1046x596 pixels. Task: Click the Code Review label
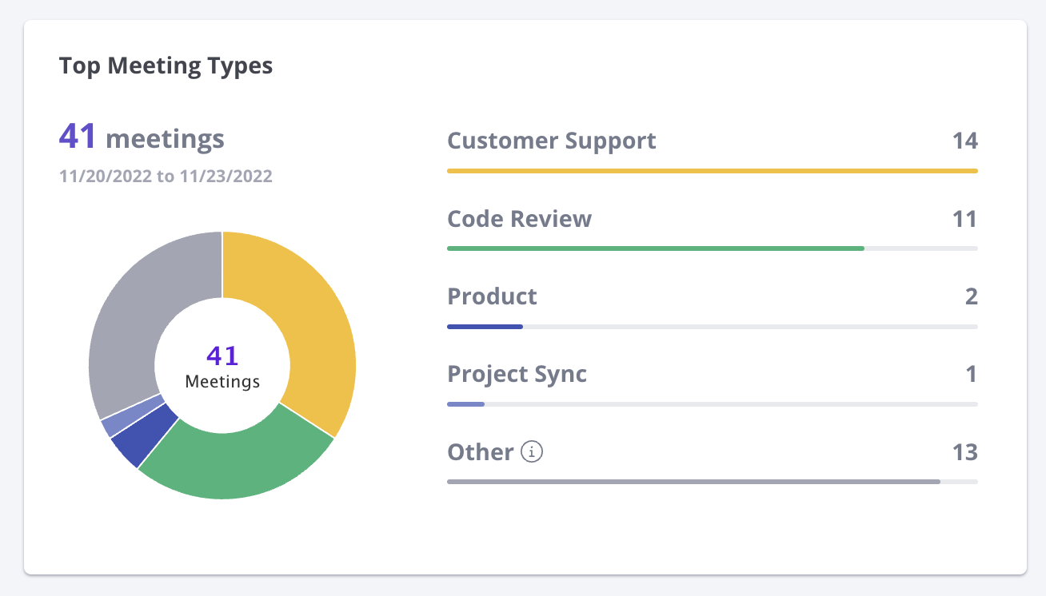click(x=519, y=219)
